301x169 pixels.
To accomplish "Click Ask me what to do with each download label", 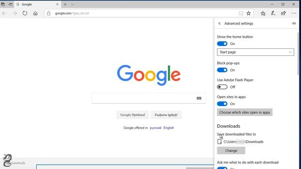I will 248,162.
